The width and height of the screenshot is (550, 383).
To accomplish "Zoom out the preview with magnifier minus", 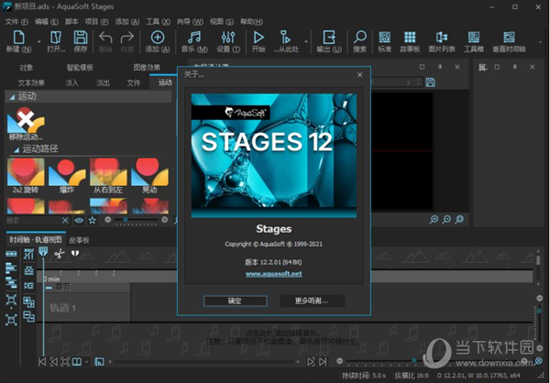I will [x=446, y=220].
